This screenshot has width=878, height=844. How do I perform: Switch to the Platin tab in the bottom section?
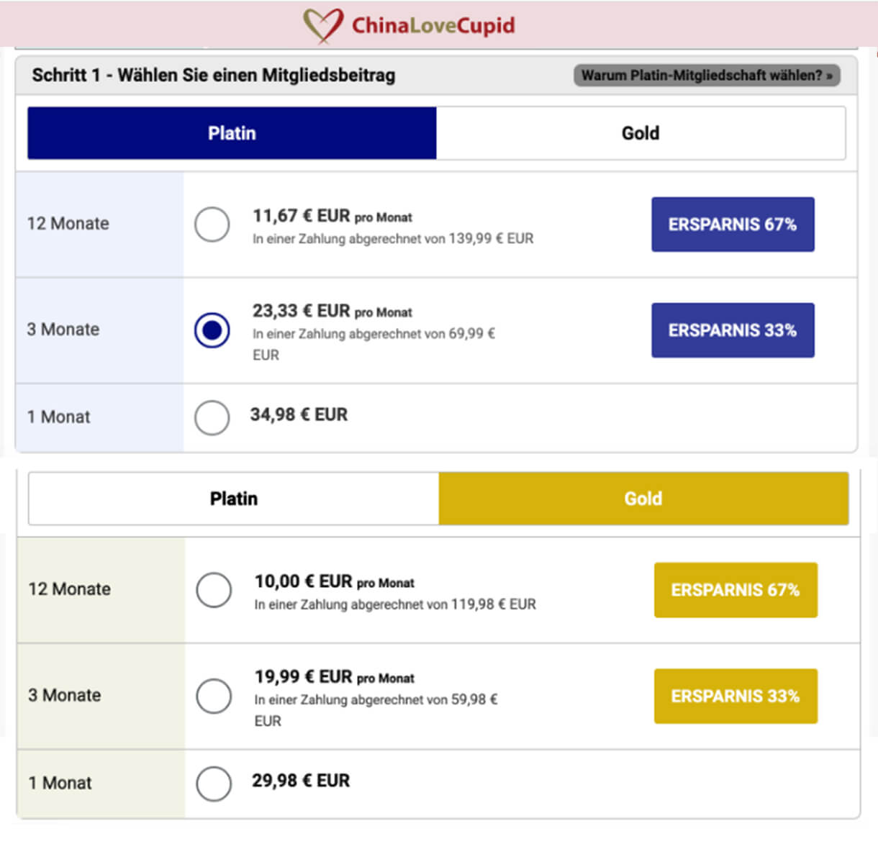tap(233, 498)
